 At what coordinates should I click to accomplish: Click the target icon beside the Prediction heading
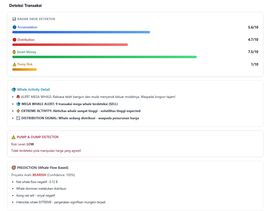[14, 168]
